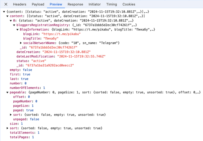Switch to the Timing tab
Viewport: 203px width, 141px height.
(x=112, y=4)
